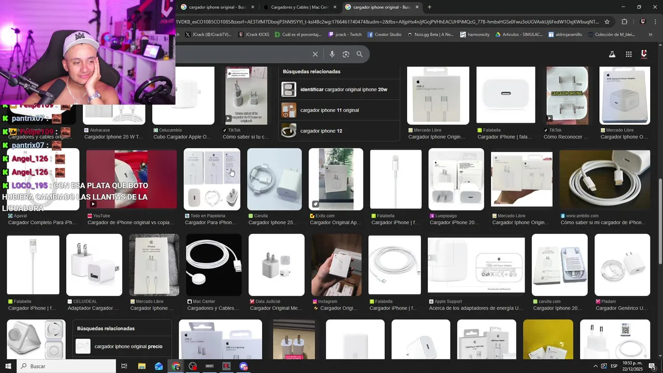Bookmark this page with star icon

click(x=607, y=22)
